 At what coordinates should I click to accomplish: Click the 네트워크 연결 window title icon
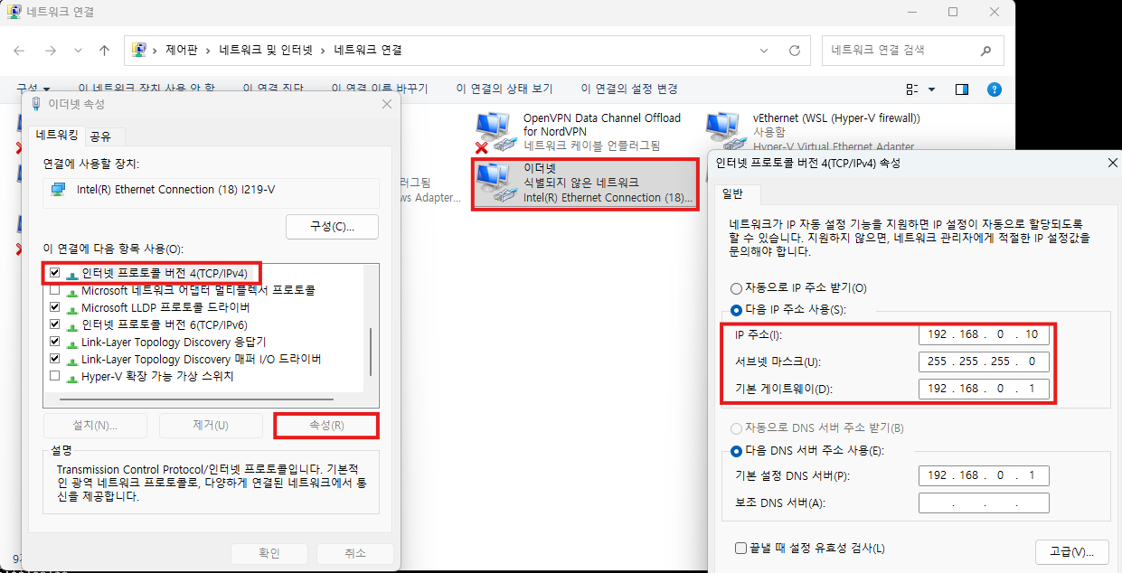(15, 13)
